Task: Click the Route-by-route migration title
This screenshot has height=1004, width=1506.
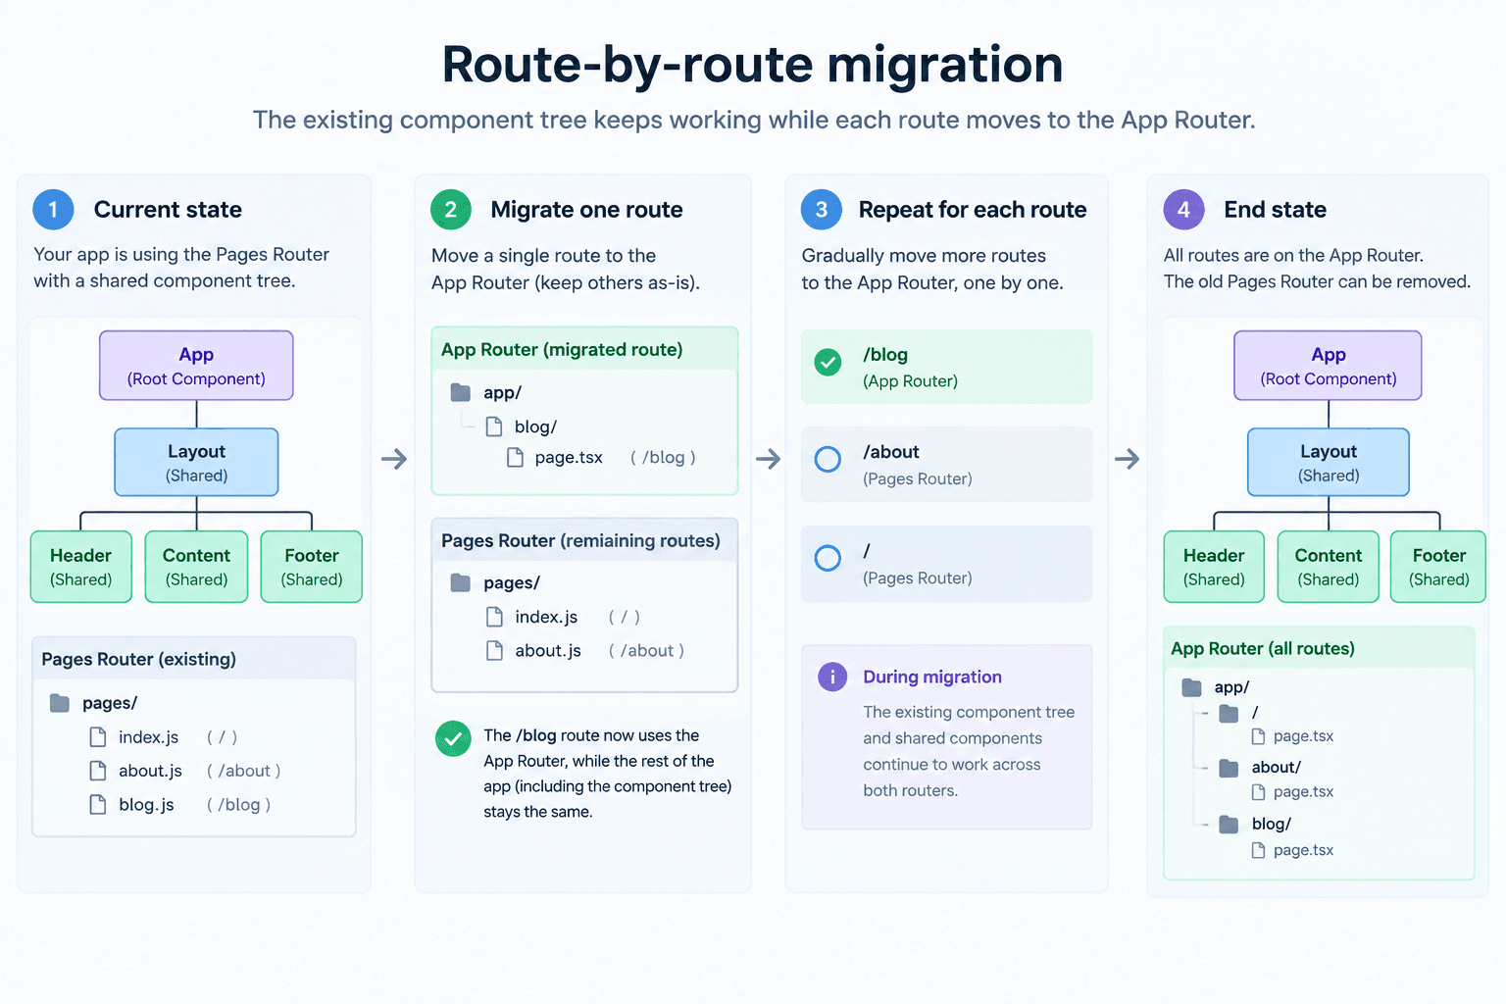Action: (x=752, y=65)
